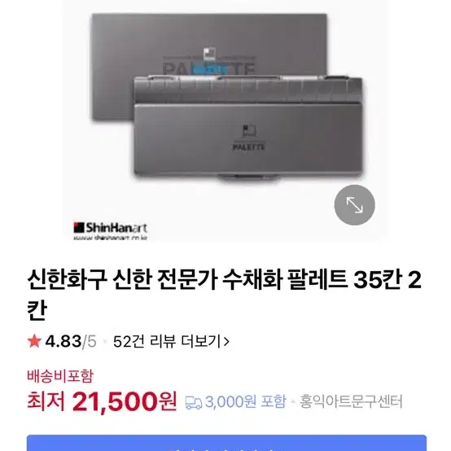Tap the shinhanart website URL text
Image resolution: width=451 pixels, height=451 pixels.
(111, 238)
